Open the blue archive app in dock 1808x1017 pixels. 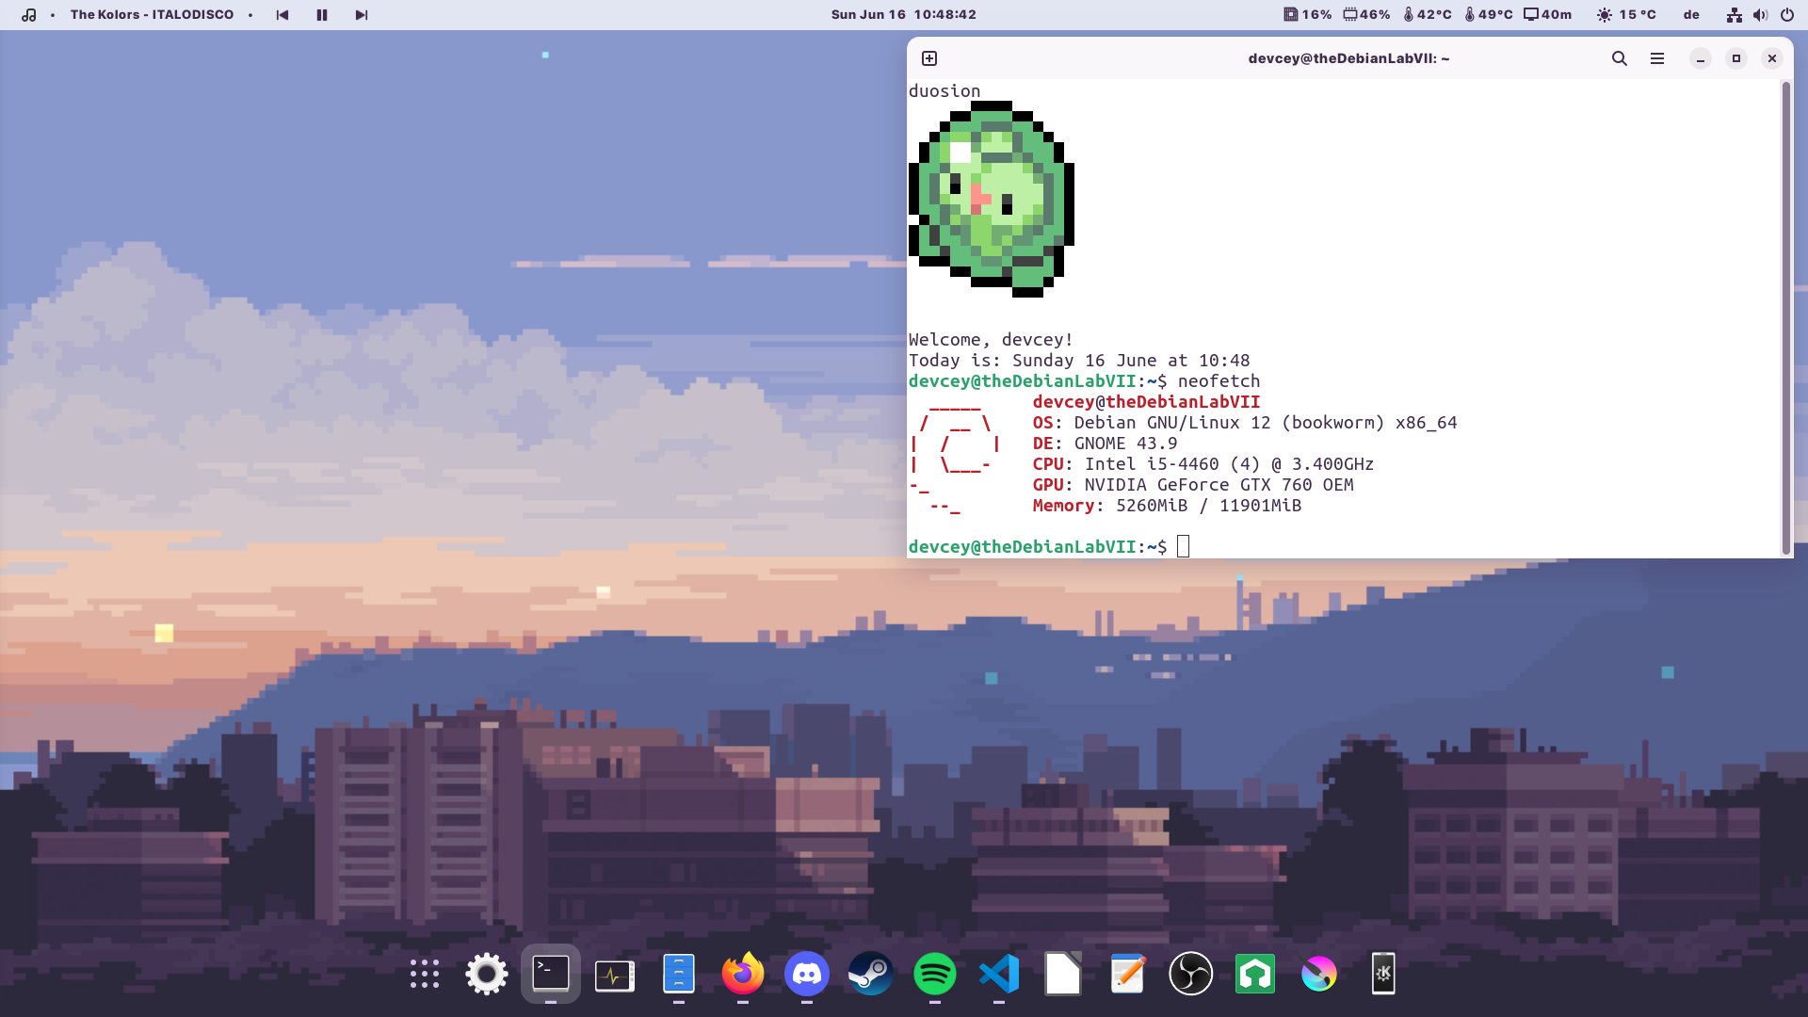(x=679, y=974)
